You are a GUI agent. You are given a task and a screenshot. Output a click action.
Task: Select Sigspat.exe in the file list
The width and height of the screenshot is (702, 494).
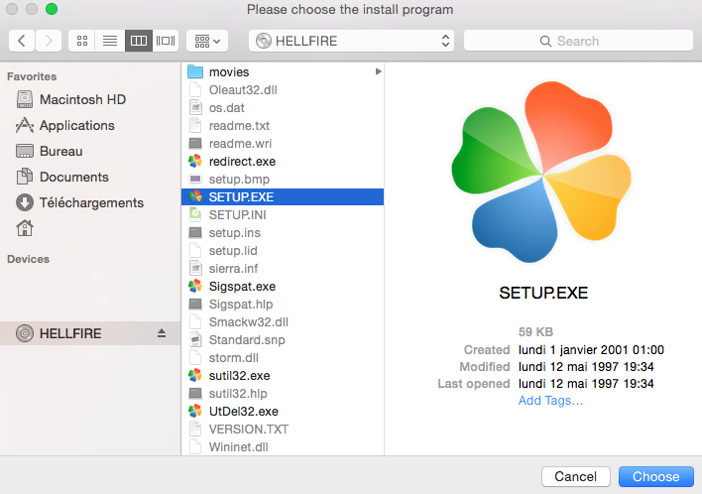pos(283,287)
